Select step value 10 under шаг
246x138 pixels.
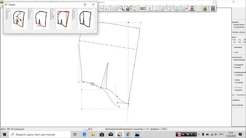[x=234, y=42]
